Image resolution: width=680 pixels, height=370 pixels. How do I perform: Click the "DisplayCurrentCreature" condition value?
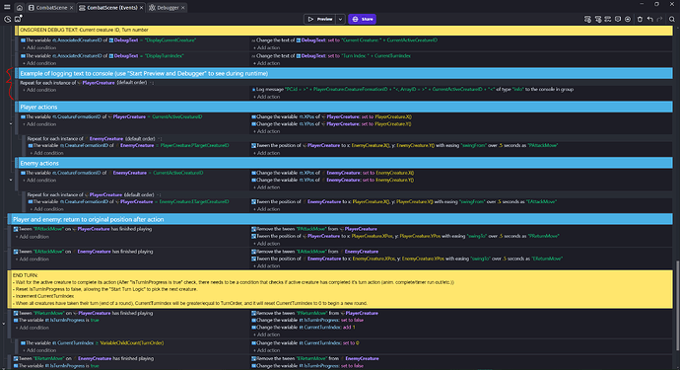pos(170,40)
